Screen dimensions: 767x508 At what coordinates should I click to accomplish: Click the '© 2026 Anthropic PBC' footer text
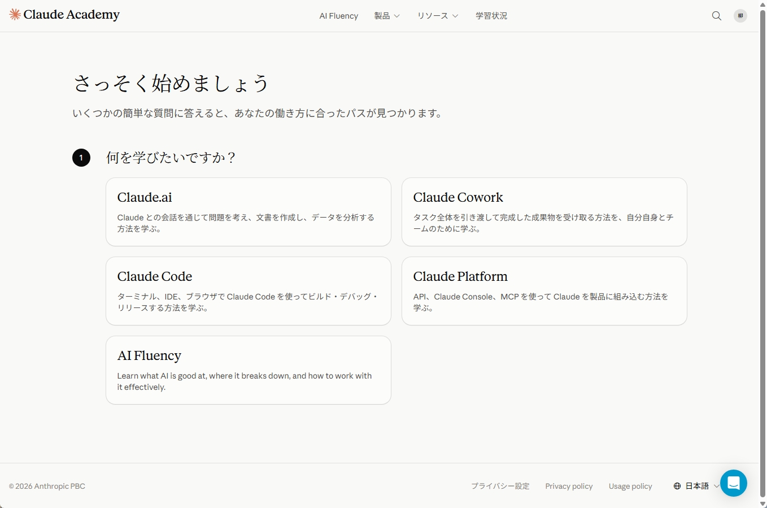[x=47, y=486]
